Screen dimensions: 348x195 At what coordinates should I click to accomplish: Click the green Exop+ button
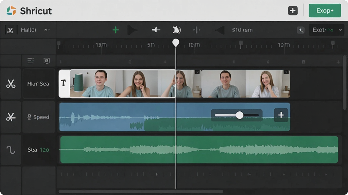coord(325,10)
